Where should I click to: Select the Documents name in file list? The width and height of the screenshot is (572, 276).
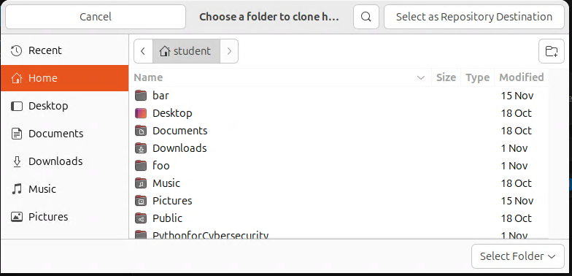(x=179, y=131)
